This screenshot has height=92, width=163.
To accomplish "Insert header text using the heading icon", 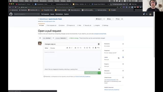I will 67,48.
